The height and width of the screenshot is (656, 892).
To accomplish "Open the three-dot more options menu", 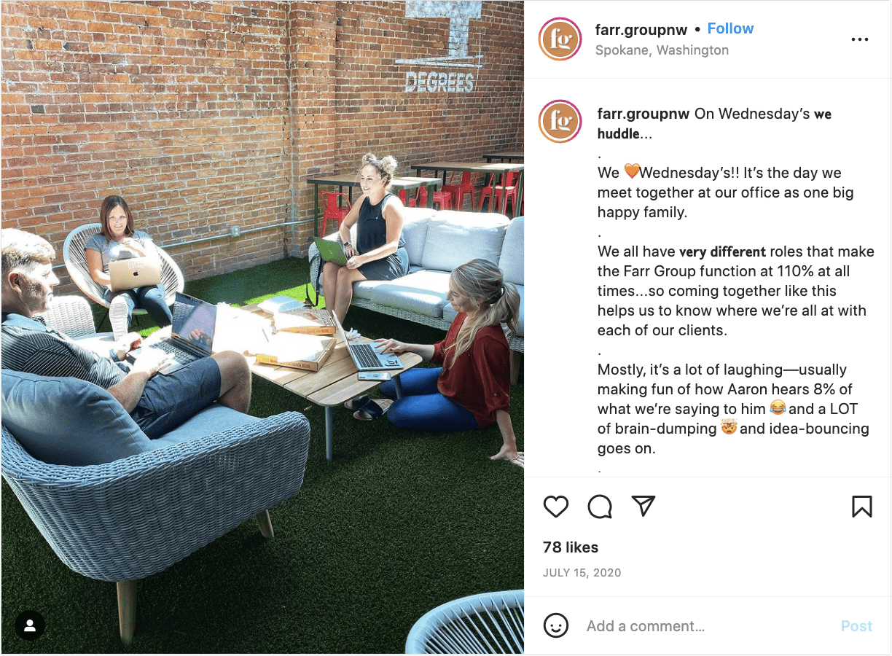I will [860, 39].
